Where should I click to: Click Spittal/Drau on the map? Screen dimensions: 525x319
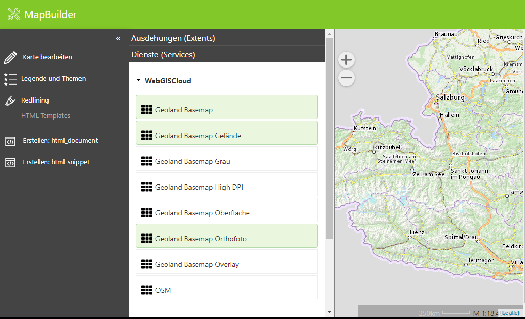[x=461, y=237]
